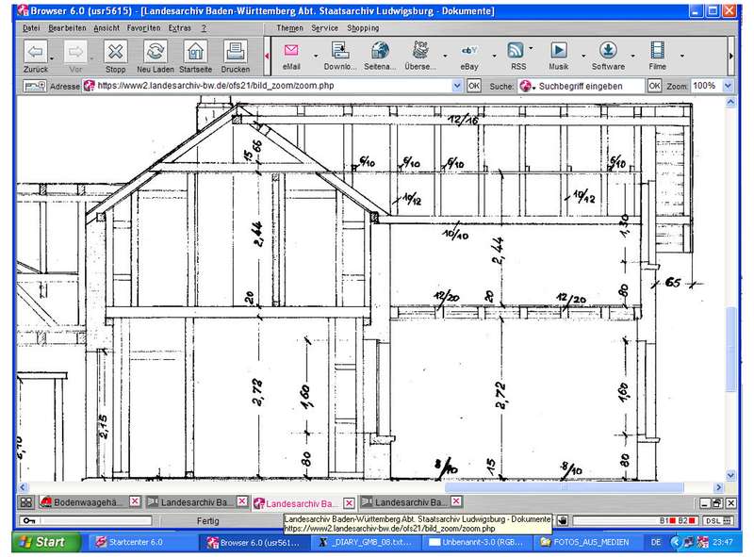754x557 pixels.
Task: Expand the address bar dropdown arrow
Action: (457, 86)
